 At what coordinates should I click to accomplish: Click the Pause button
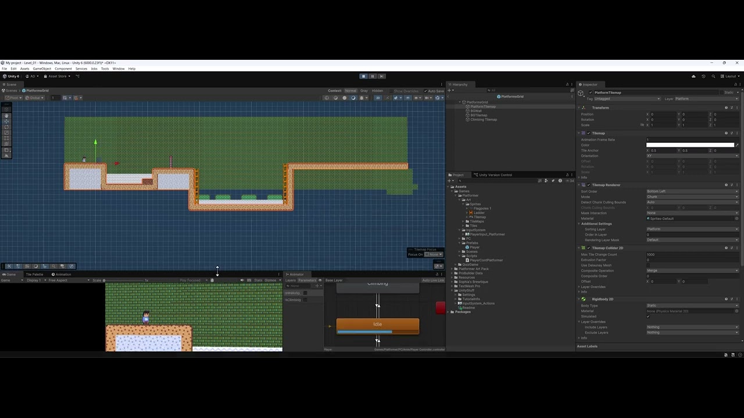373,76
